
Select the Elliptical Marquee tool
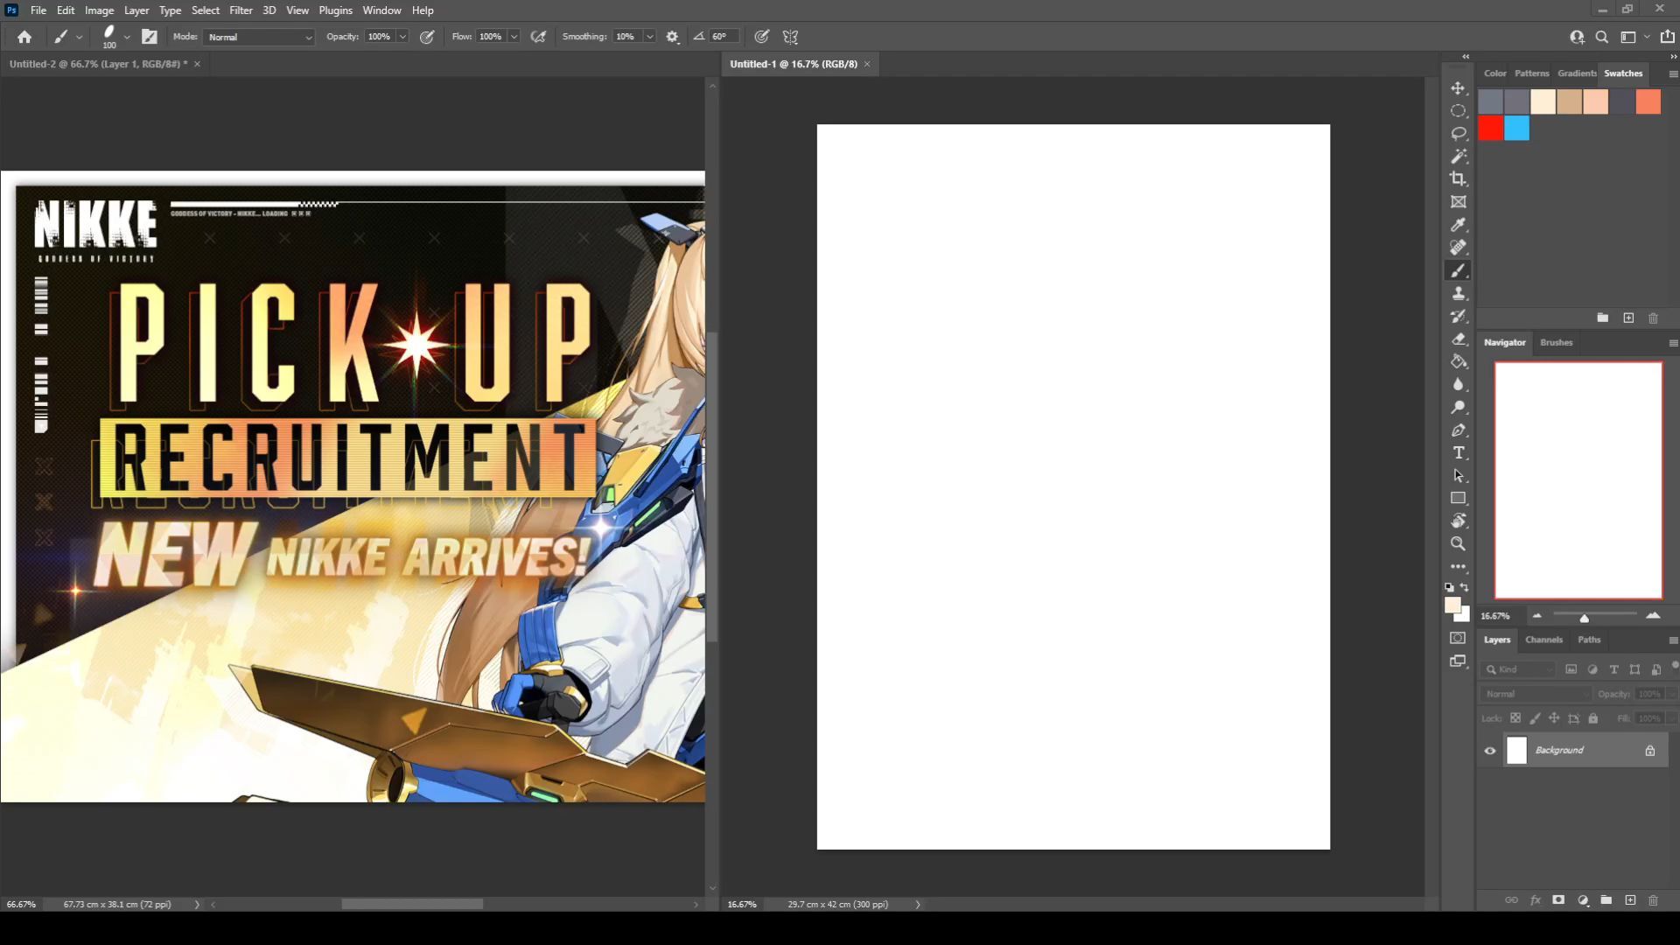[1458, 111]
